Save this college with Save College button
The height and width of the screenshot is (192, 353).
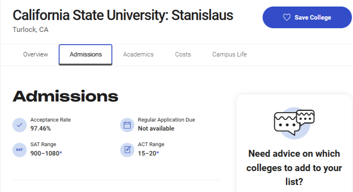click(x=307, y=17)
